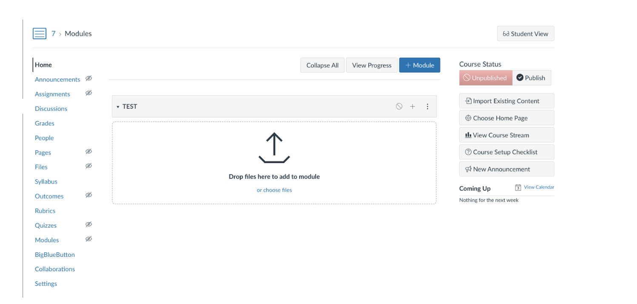
Task: Click the eye-slash icon beside Quizzes
Action: point(88,224)
